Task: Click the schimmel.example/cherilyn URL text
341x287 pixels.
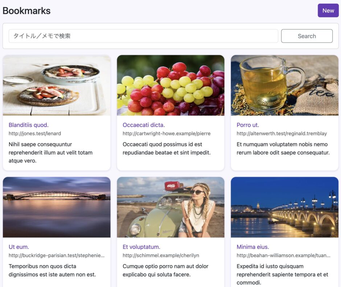Action: click(161, 255)
